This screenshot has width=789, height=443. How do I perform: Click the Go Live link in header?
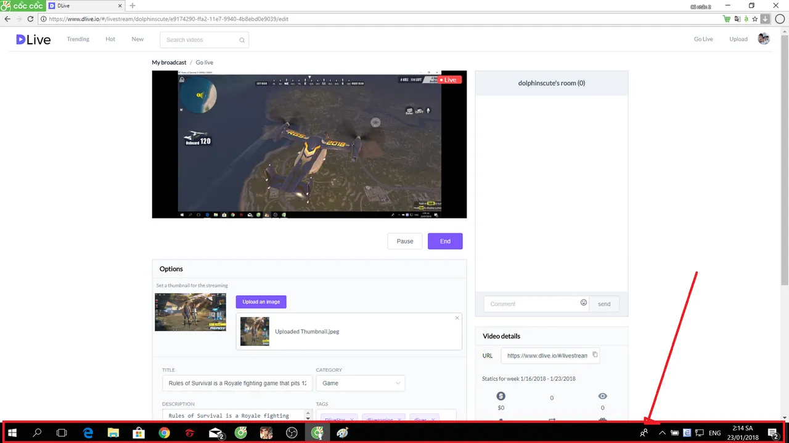(x=703, y=39)
